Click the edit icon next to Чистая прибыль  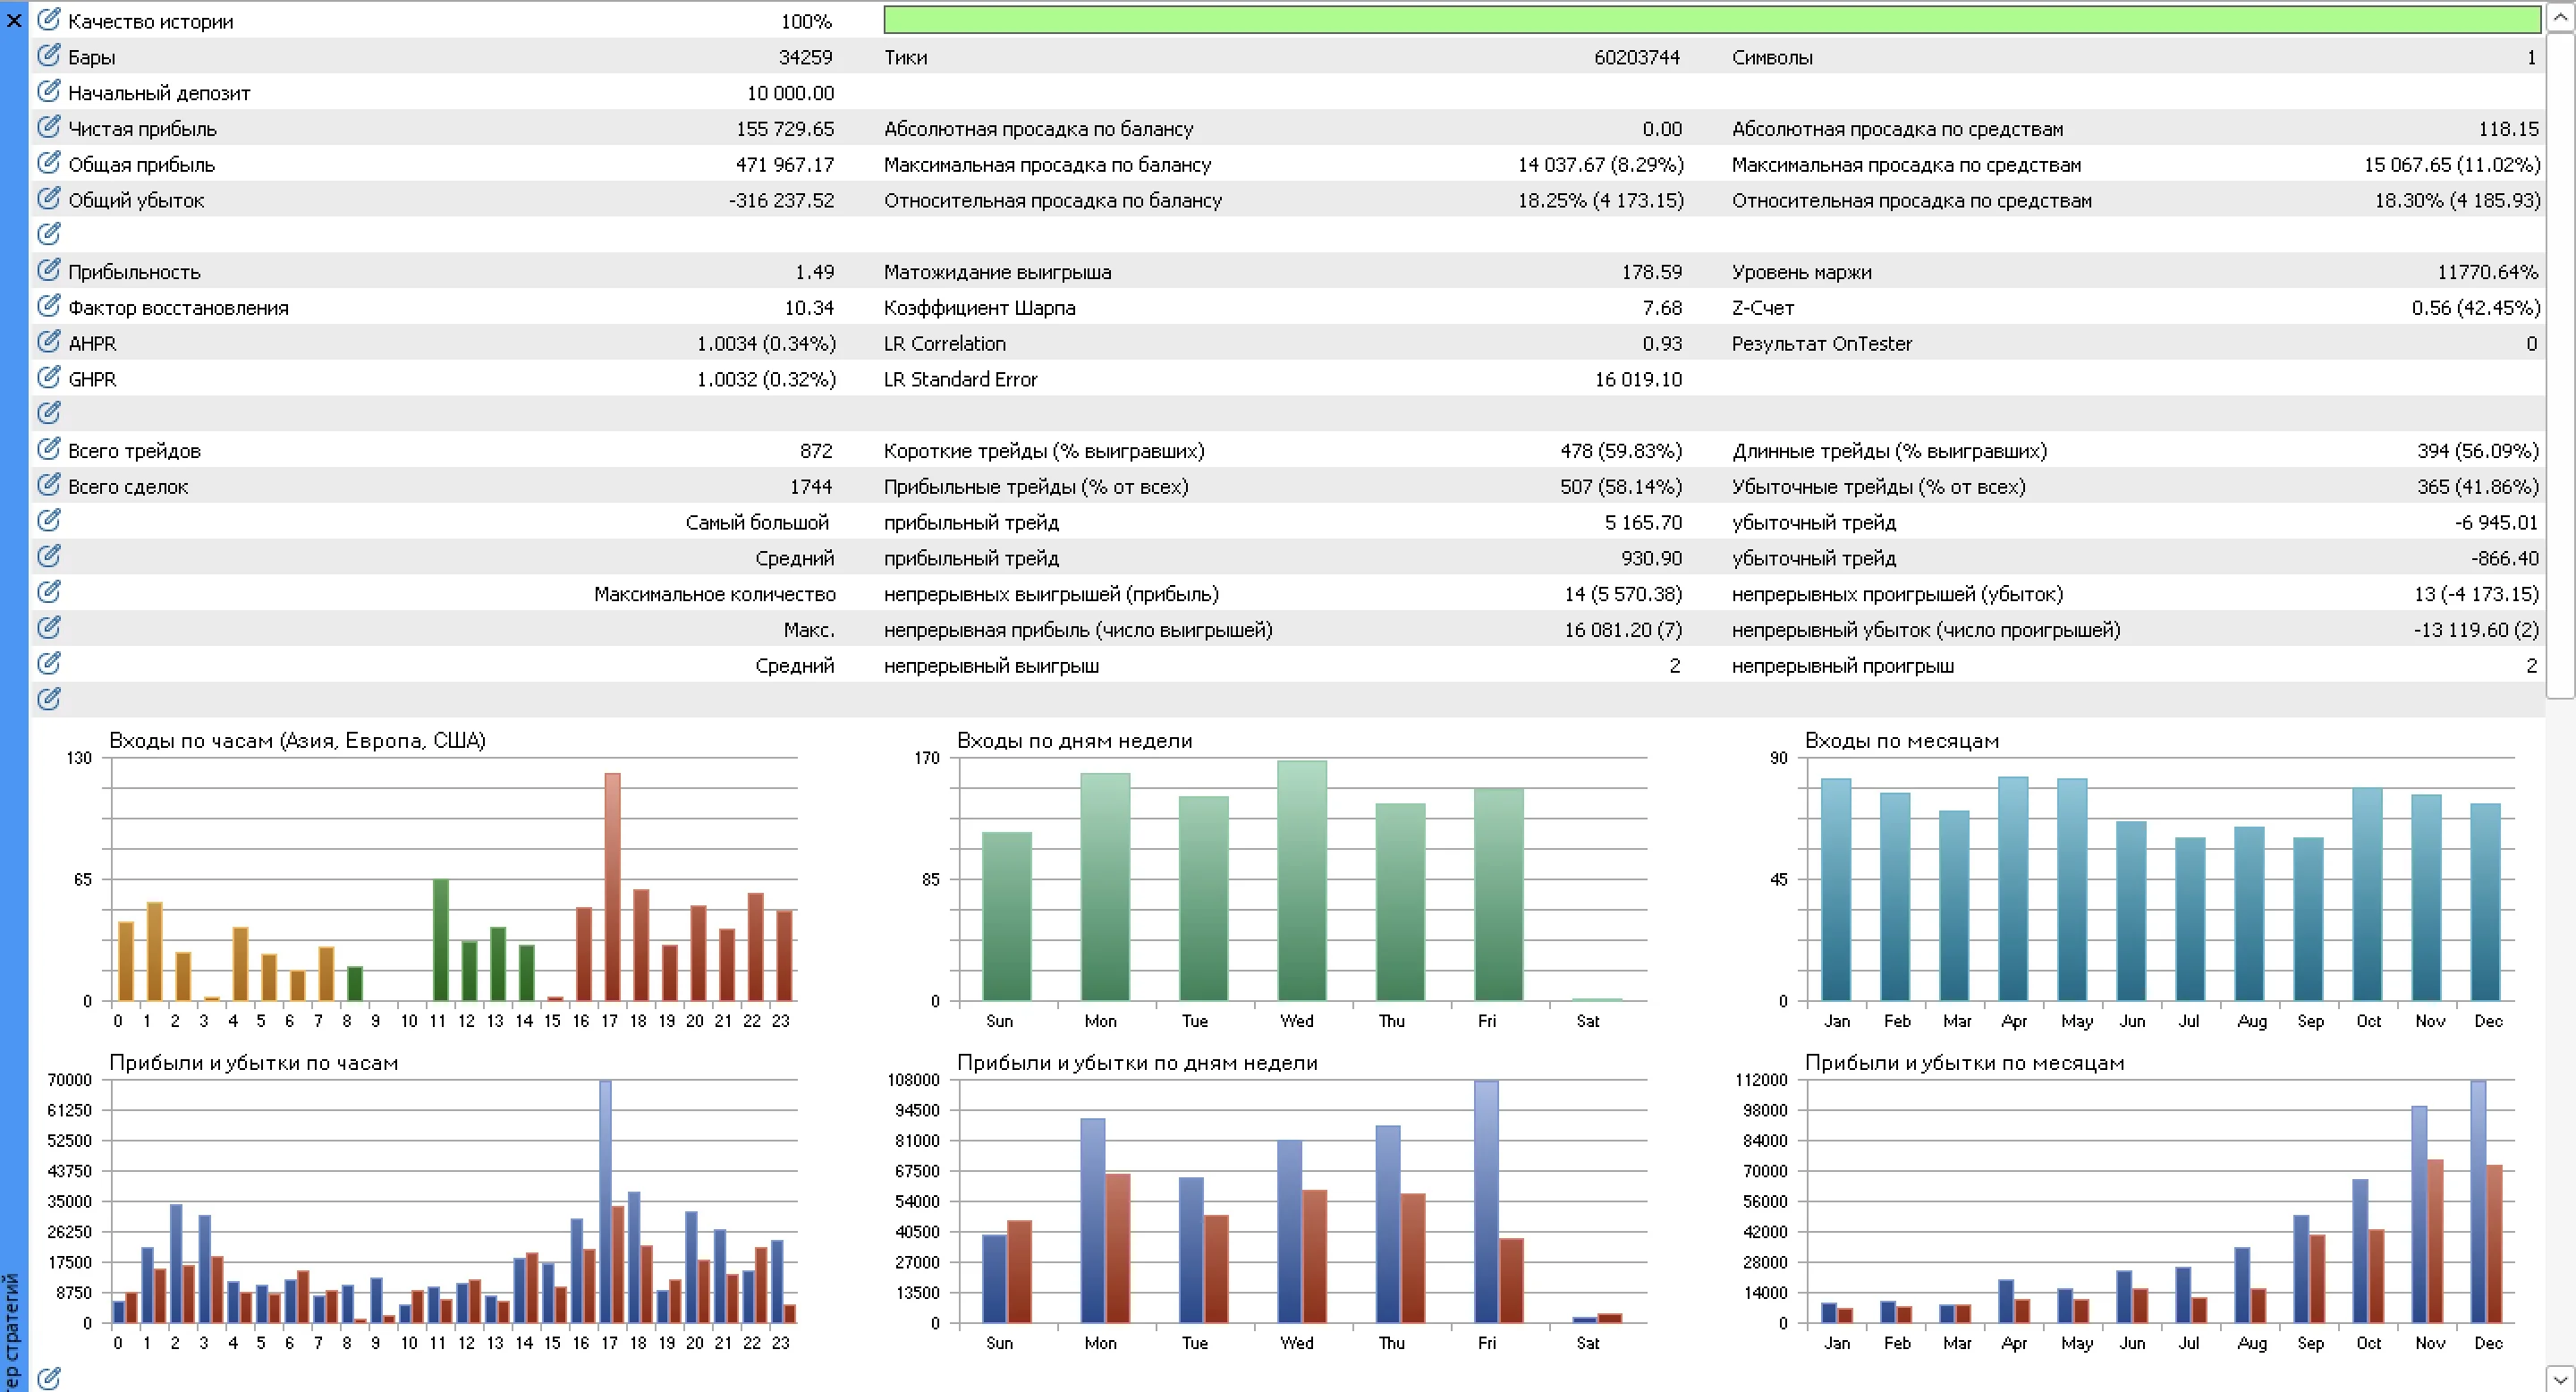click(49, 127)
